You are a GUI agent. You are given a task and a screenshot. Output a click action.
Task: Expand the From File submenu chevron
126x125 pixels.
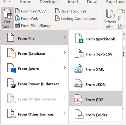[x=65, y=37]
